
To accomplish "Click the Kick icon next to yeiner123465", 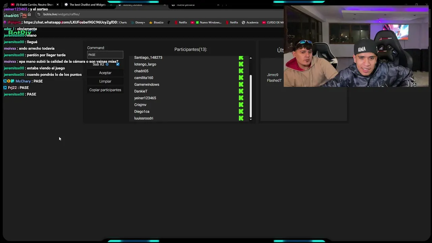I will [x=241, y=98].
